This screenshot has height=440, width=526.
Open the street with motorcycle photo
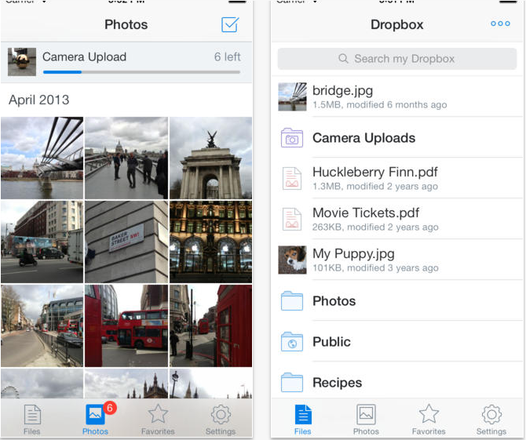coord(42,242)
